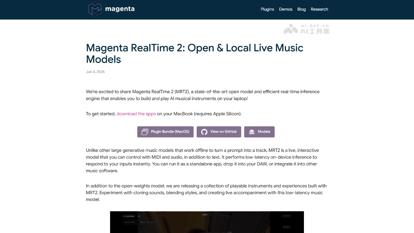Click the 'magenta' wordmark text
This screenshot has width=414, height=233.
pyautogui.click(x=120, y=9)
